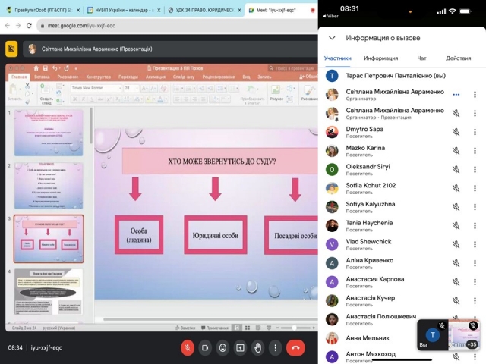Open the emoji reactions button
The image size is (486, 364).
(x=222, y=347)
